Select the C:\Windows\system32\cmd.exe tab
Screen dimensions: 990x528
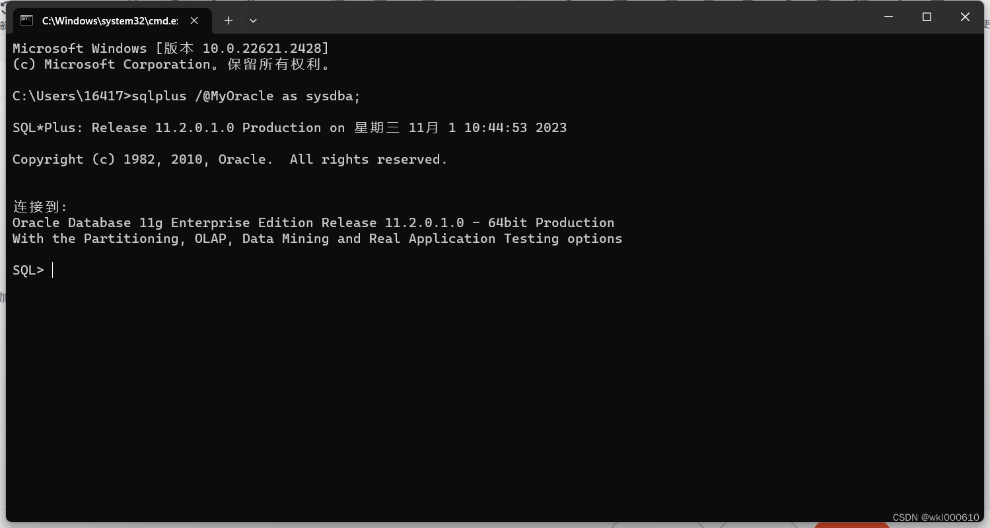(x=109, y=20)
